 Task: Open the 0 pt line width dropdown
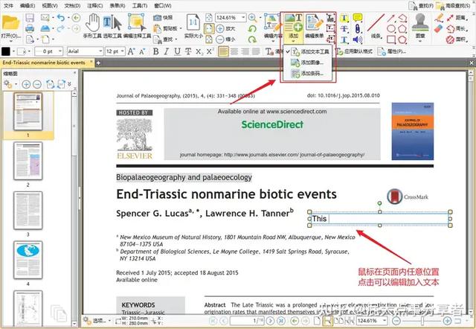(59, 51)
